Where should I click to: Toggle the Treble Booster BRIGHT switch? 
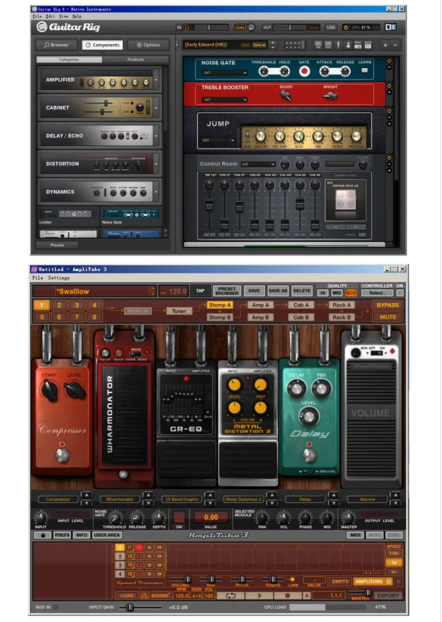(x=330, y=96)
